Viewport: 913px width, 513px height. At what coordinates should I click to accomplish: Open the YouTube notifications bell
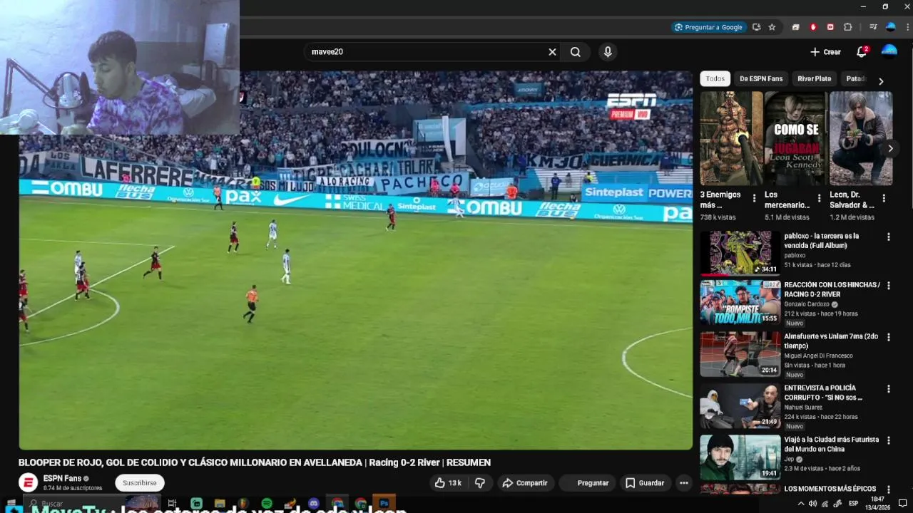862,52
